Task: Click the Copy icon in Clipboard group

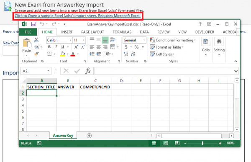Action: point(36,47)
